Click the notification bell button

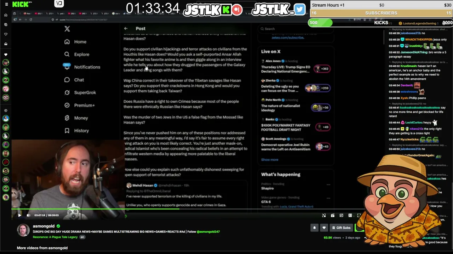coord(314,228)
